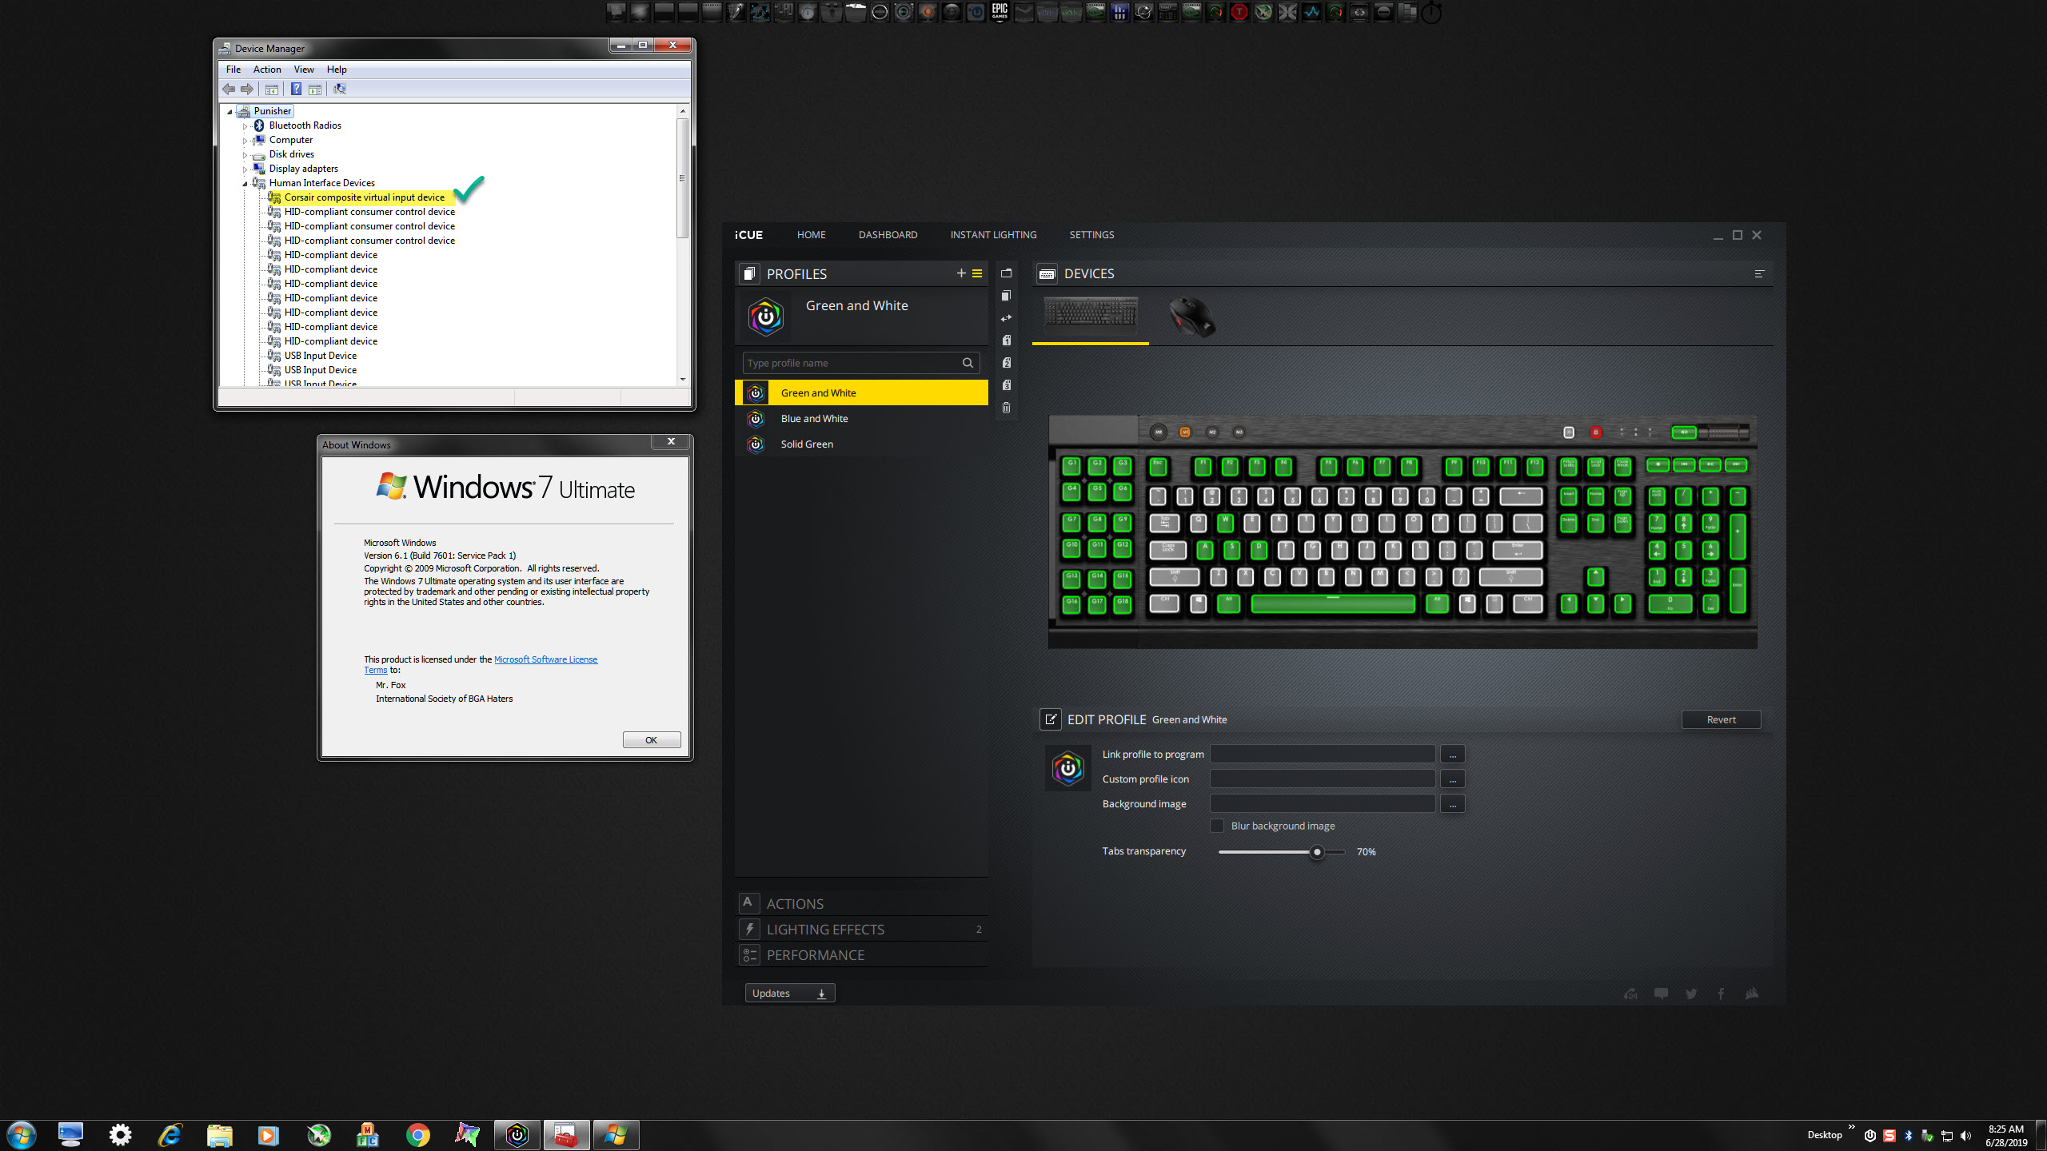Open the Help menu in Device Manager

pyautogui.click(x=337, y=70)
